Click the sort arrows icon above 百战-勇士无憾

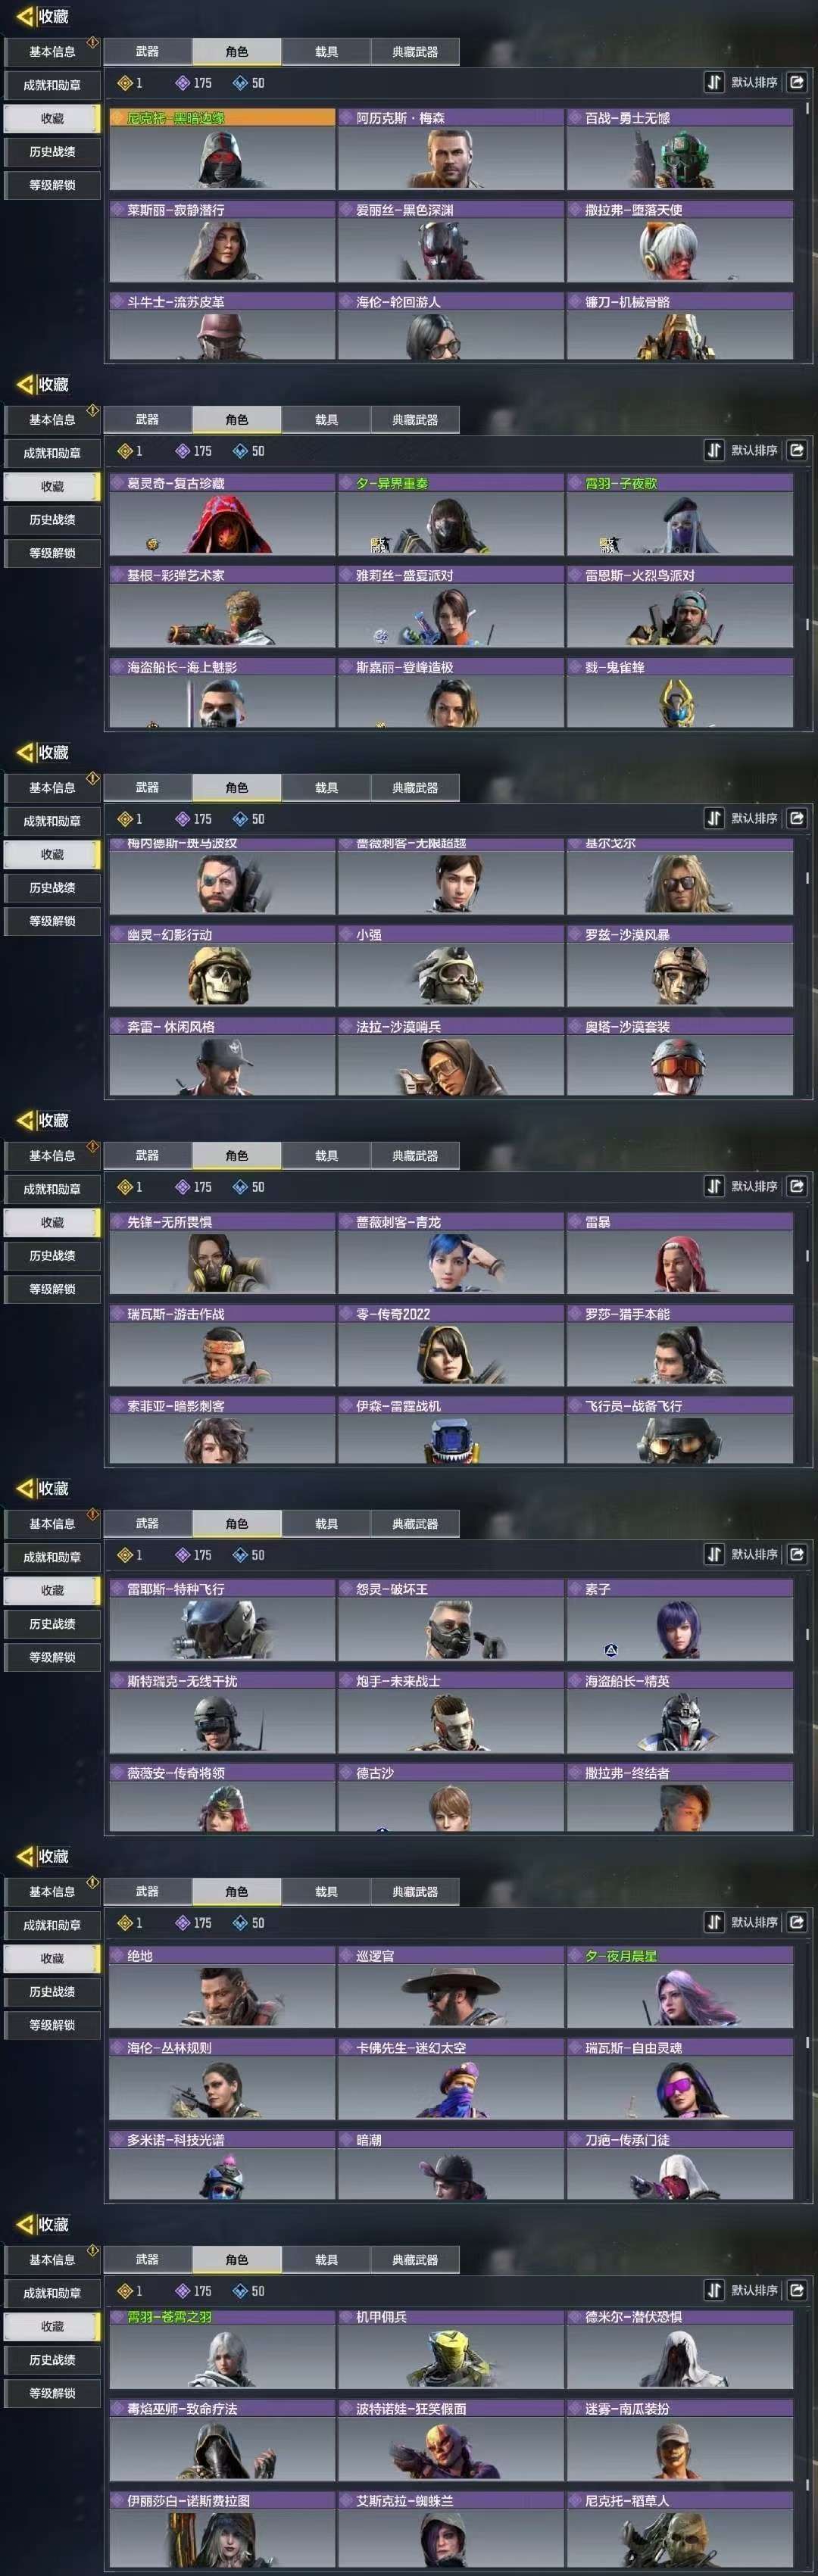click(x=713, y=82)
